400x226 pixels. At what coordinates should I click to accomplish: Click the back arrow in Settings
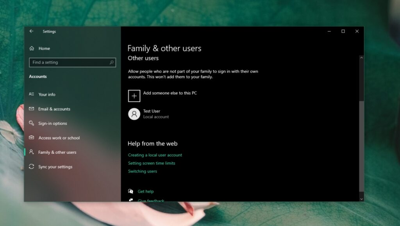pyautogui.click(x=31, y=32)
